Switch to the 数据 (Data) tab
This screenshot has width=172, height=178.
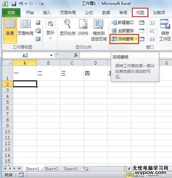(106, 13)
